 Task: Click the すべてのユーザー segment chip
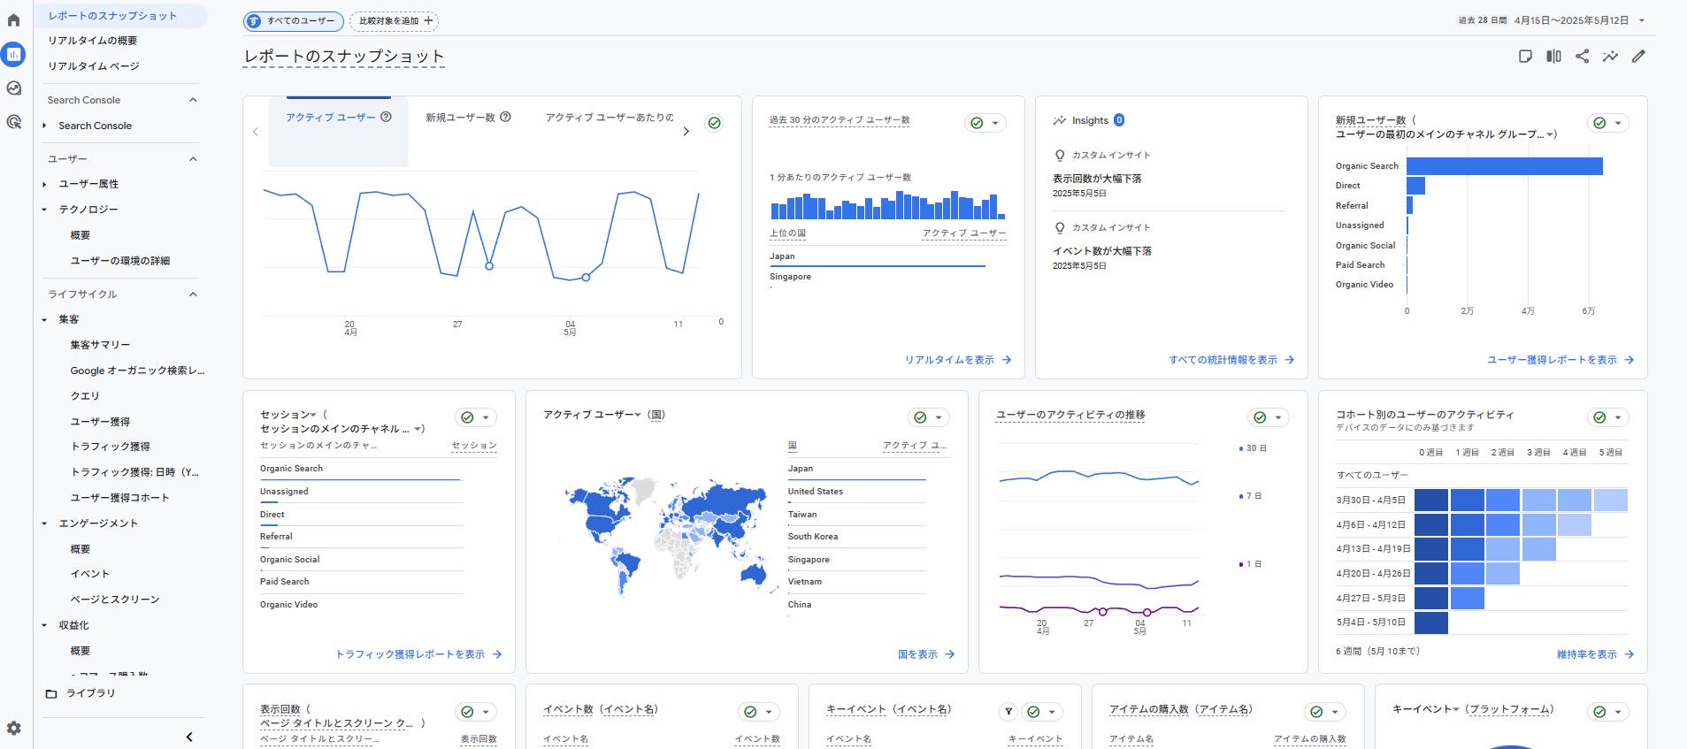click(294, 20)
